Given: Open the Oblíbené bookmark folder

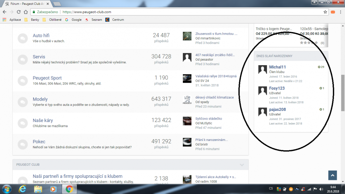Looking at the screenshot, I should tap(52, 20).
